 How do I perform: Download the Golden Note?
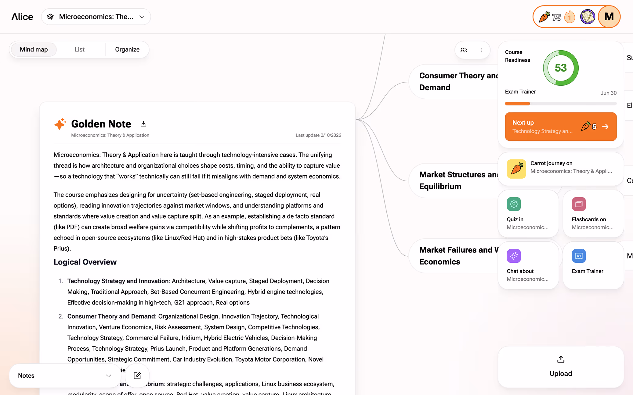pyautogui.click(x=143, y=124)
